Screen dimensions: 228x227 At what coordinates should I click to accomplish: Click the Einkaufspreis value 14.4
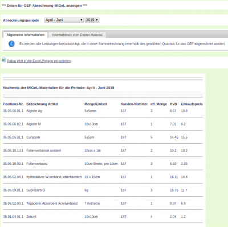[184, 177]
